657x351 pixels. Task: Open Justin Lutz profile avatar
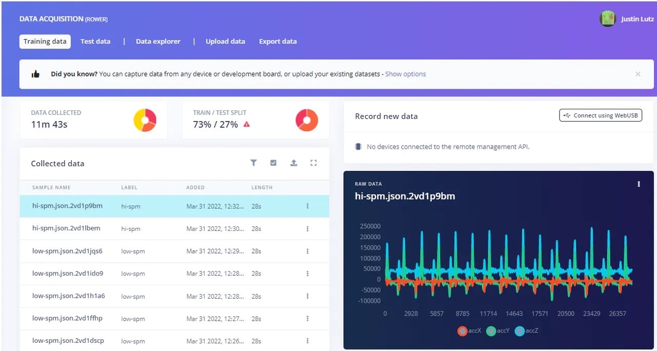click(608, 19)
